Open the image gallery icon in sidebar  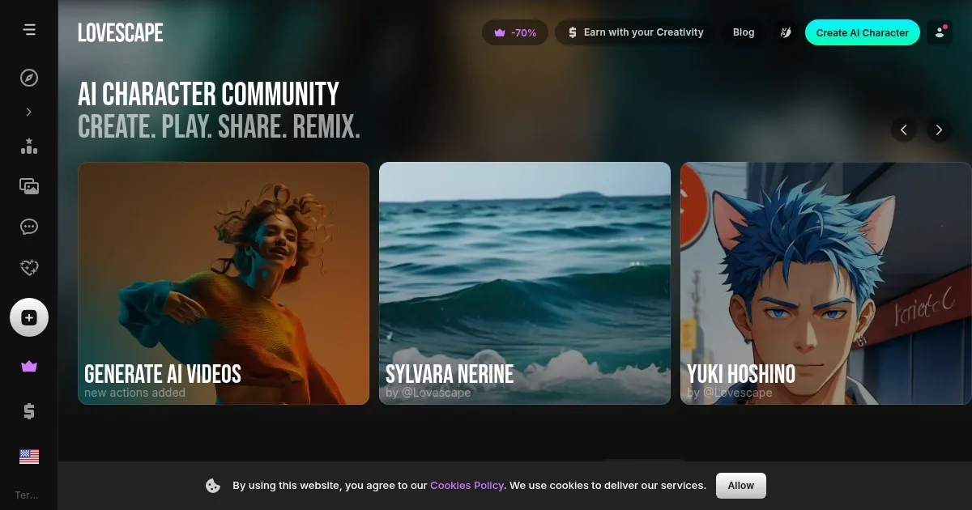click(x=29, y=186)
